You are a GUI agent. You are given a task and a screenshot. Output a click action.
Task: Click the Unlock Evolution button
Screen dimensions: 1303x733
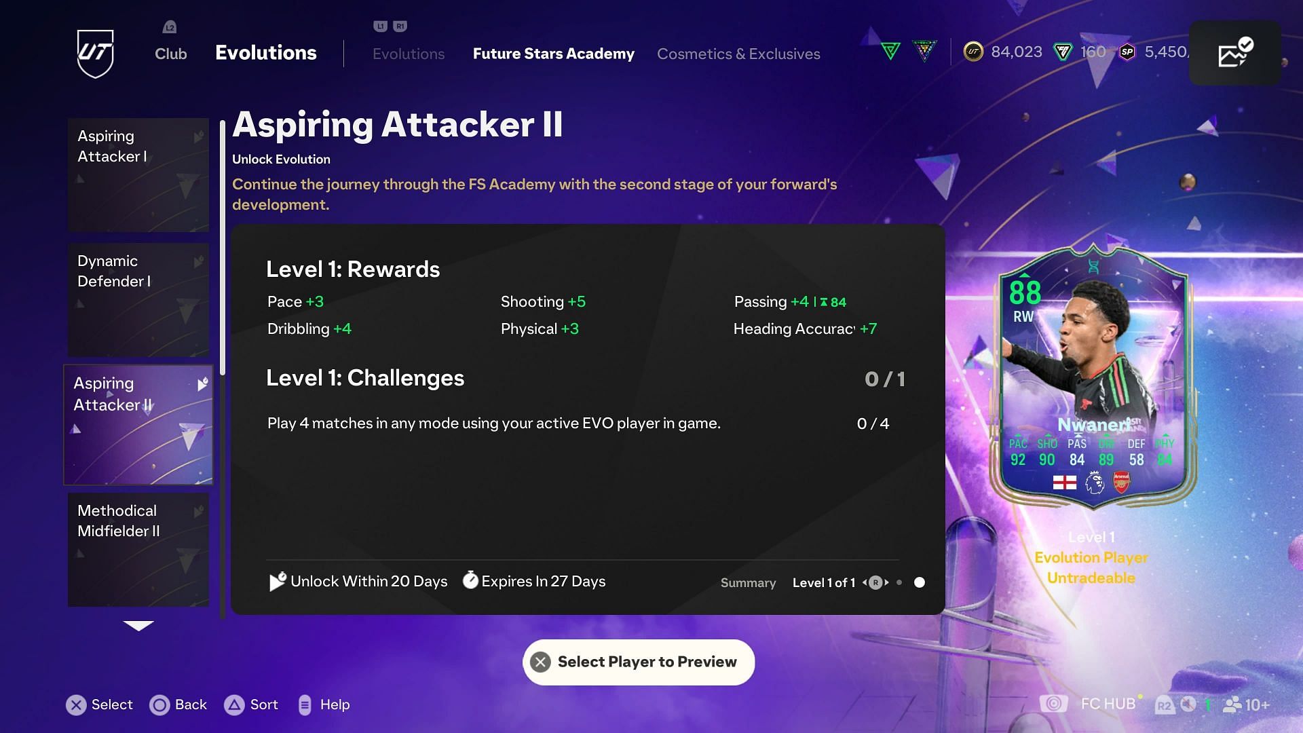tap(280, 159)
